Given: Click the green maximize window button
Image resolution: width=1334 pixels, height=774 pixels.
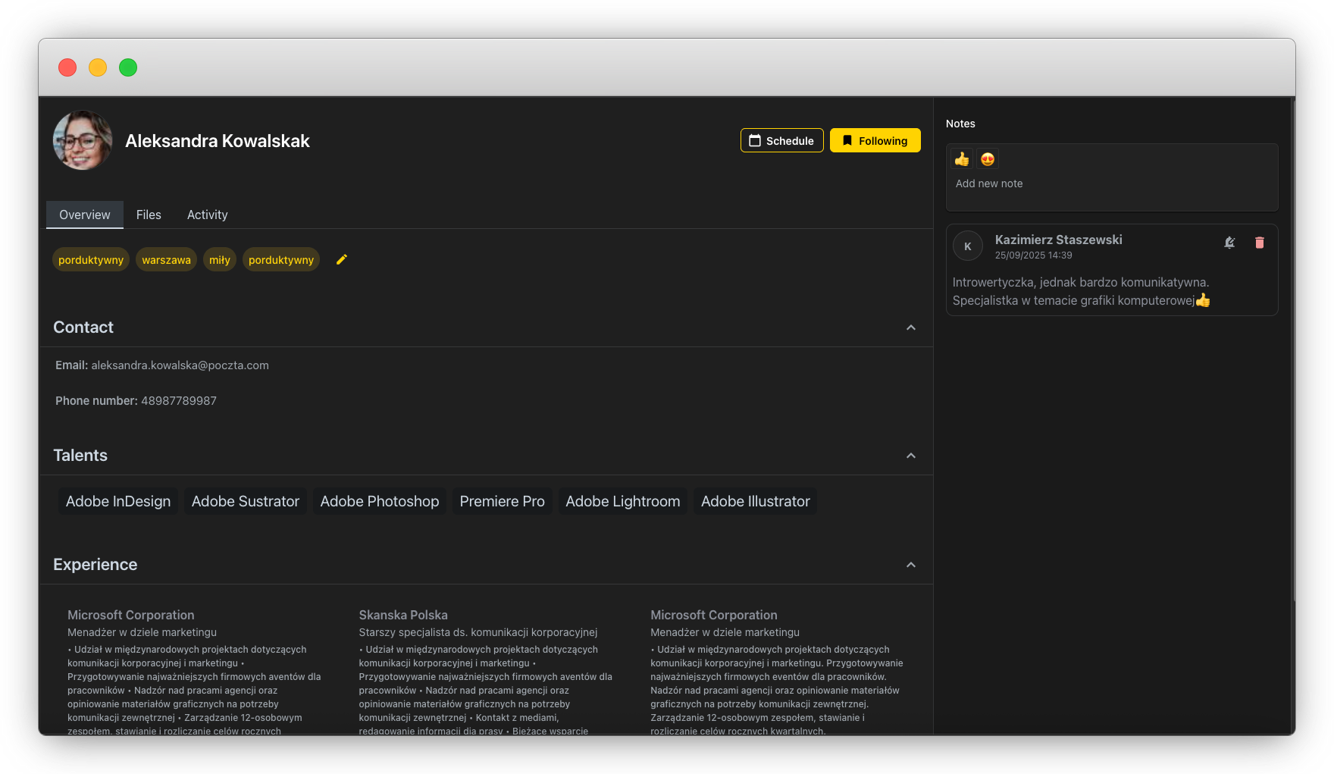Looking at the screenshot, I should click(128, 67).
